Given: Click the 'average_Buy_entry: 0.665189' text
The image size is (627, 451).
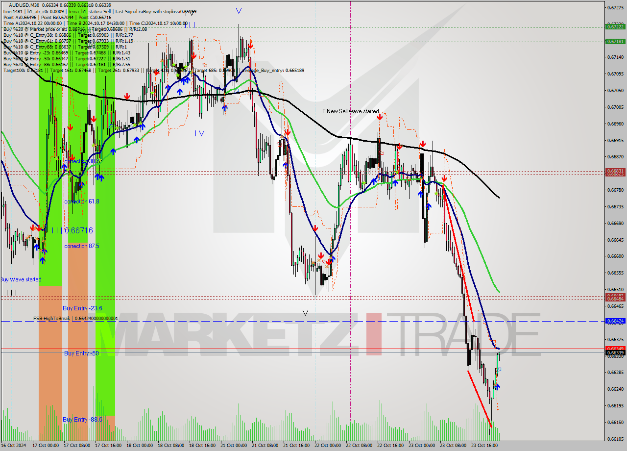Looking at the screenshot, I should click(273, 71).
